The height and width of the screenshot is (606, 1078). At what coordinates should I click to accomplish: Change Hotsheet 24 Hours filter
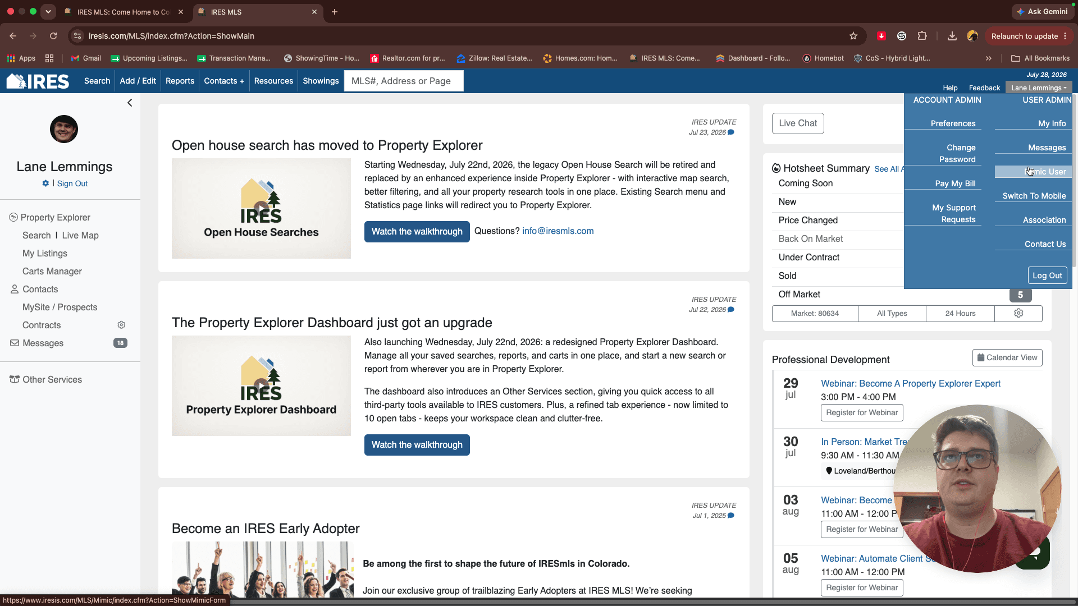pyautogui.click(x=960, y=313)
